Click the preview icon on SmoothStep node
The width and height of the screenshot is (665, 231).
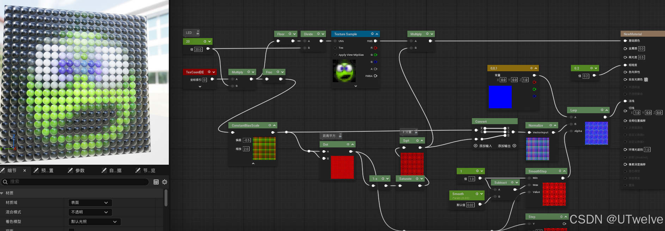click(560, 171)
